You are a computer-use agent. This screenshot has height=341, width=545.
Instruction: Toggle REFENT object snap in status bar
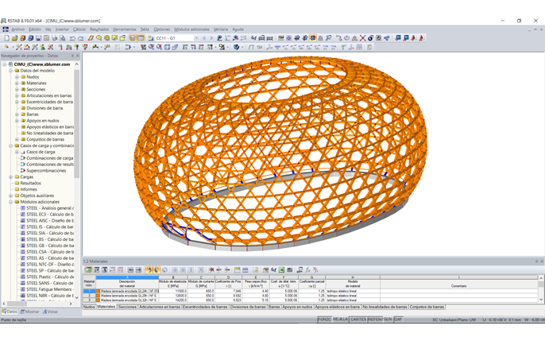375,320
